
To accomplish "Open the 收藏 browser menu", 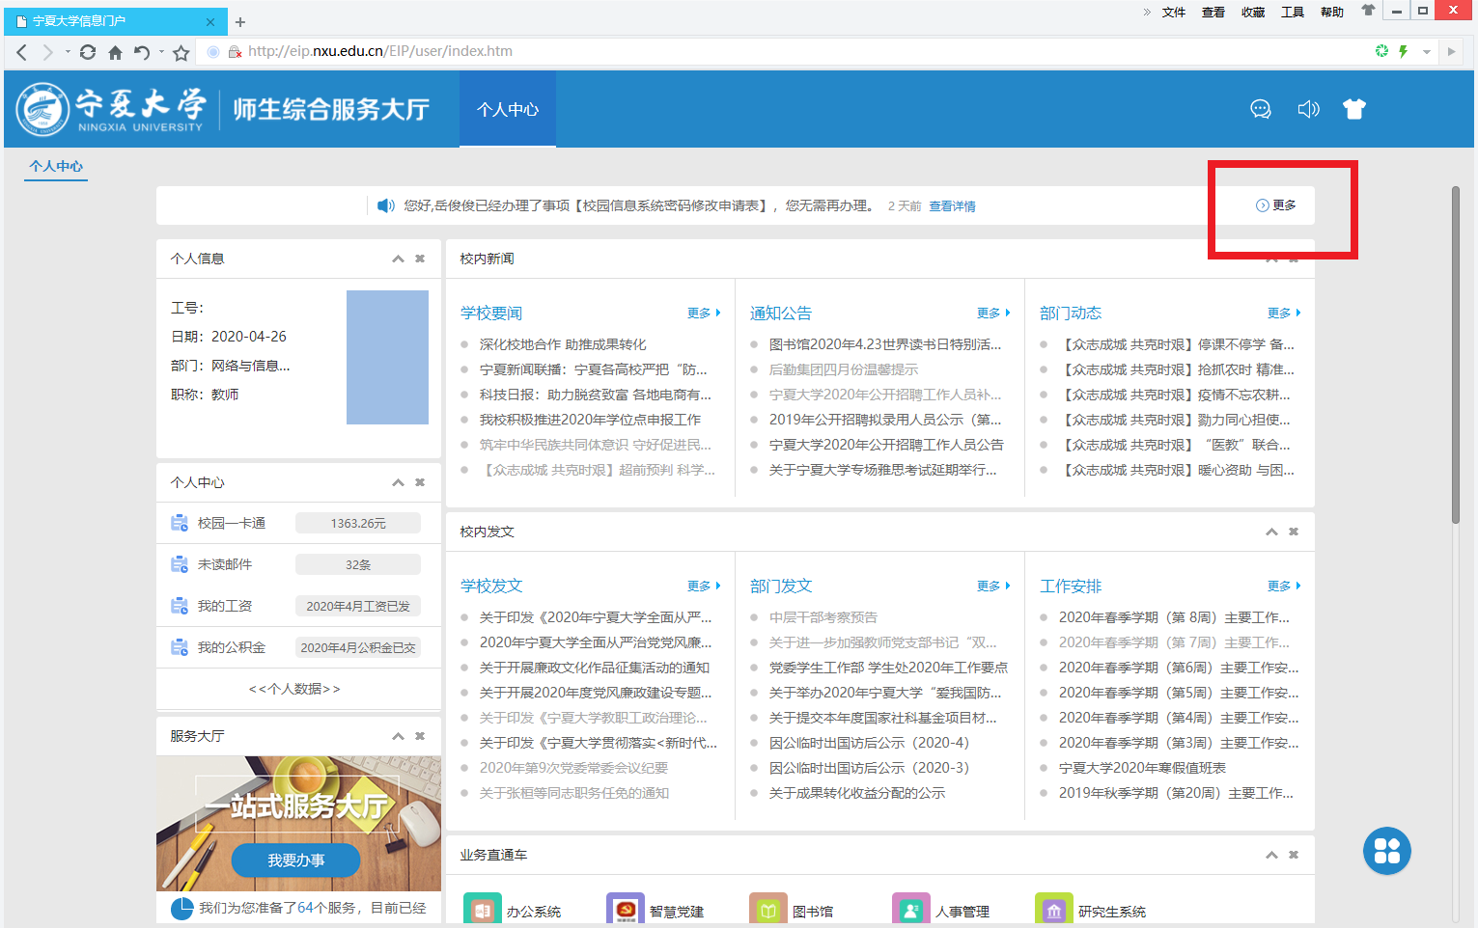I will tap(1253, 13).
